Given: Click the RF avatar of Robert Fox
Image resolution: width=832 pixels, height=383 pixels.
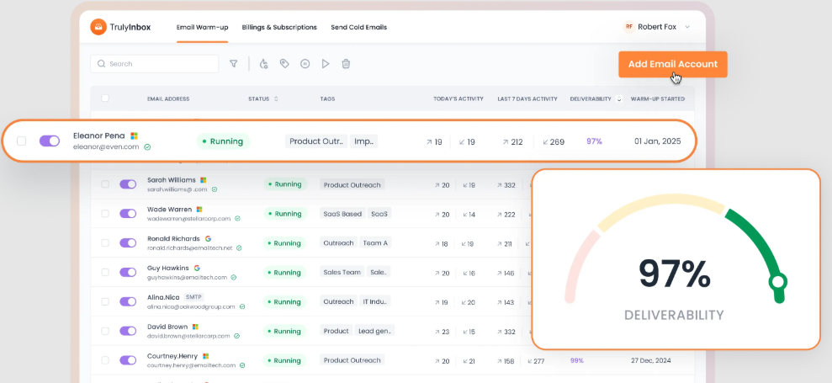Looking at the screenshot, I should [x=628, y=27].
